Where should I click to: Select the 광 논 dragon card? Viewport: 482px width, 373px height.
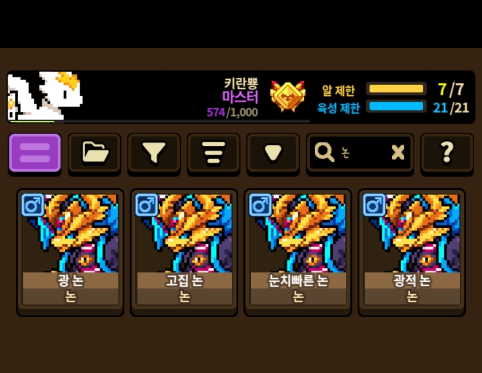(x=71, y=252)
